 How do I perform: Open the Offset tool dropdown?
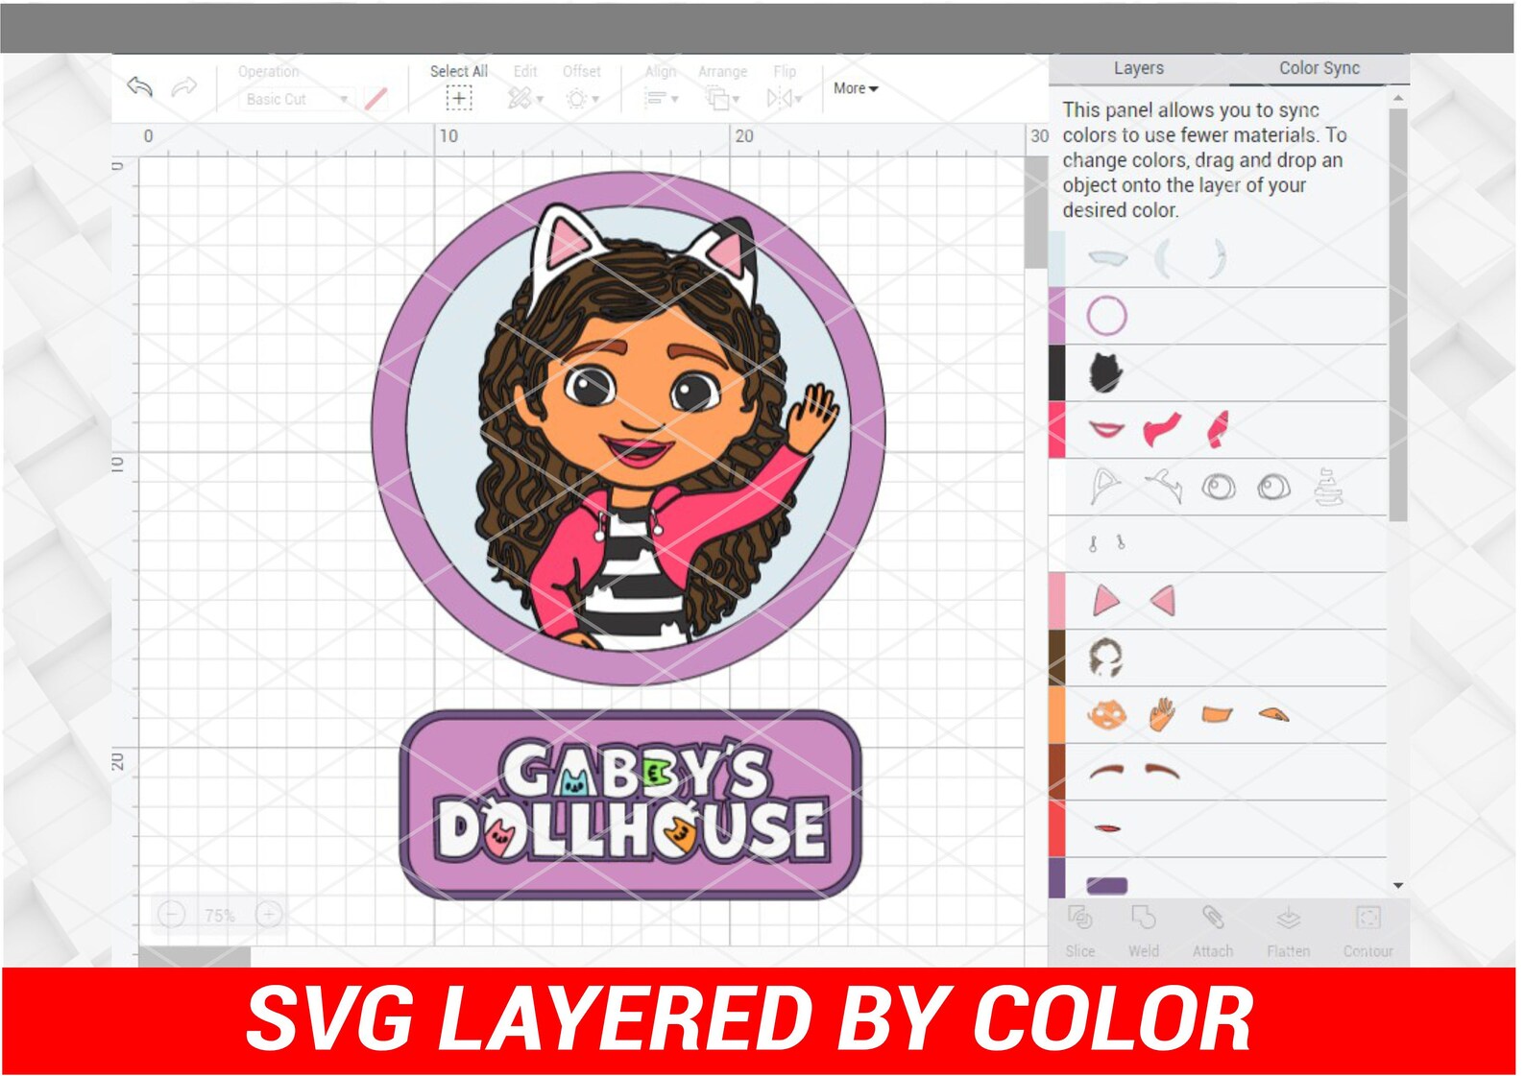pyautogui.click(x=582, y=98)
